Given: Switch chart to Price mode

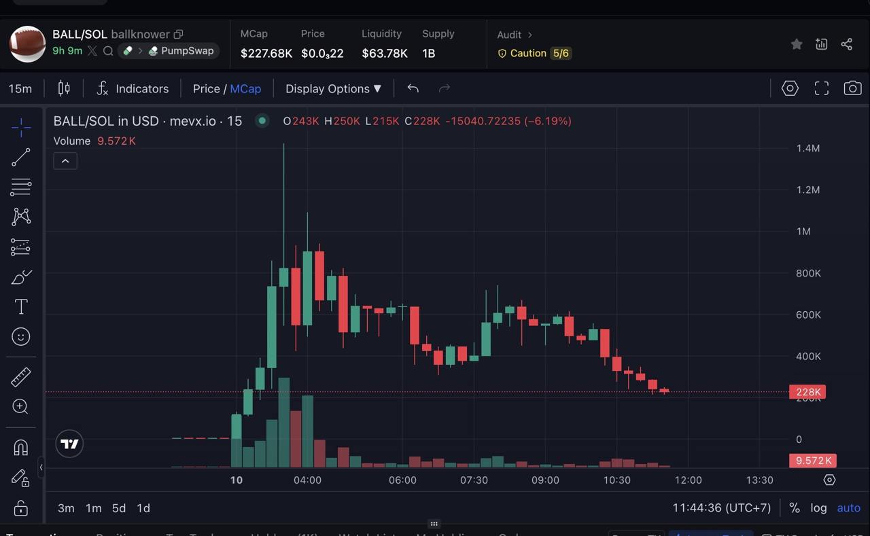Looking at the screenshot, I should 206,88.
